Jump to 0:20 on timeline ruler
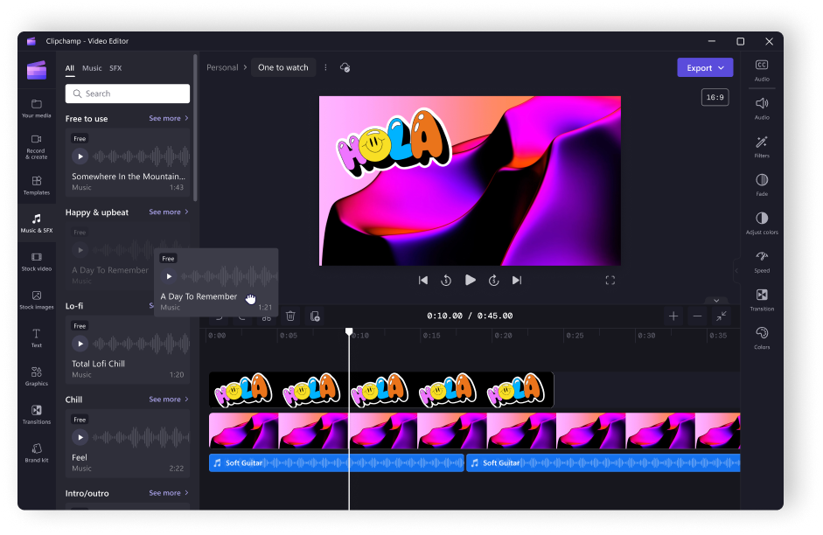The image size is (823, 535). click(504, 336)
